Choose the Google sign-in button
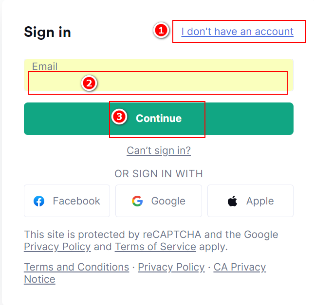Screen dimensions: 314x305 pyautogui.click(x=158, y=201)
